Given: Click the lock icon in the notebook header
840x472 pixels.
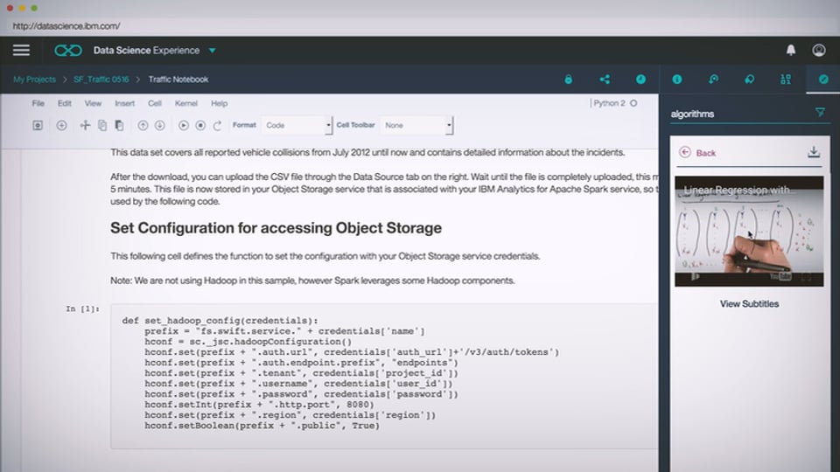Looking at the screenshot, I should [568, 80].
